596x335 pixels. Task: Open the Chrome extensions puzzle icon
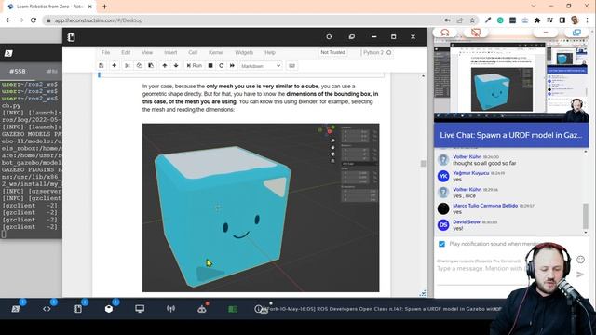tap(537, 20)
